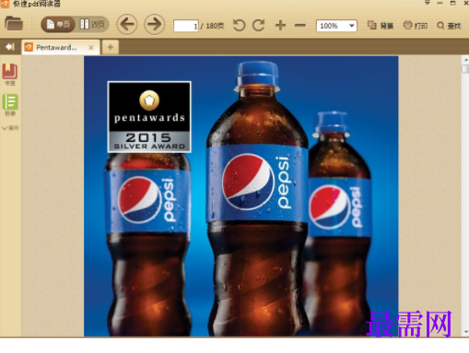Viewport: 469px width, 353px height.
Task: Open the table of contents (目录) panel
Action: pos(10,105)
